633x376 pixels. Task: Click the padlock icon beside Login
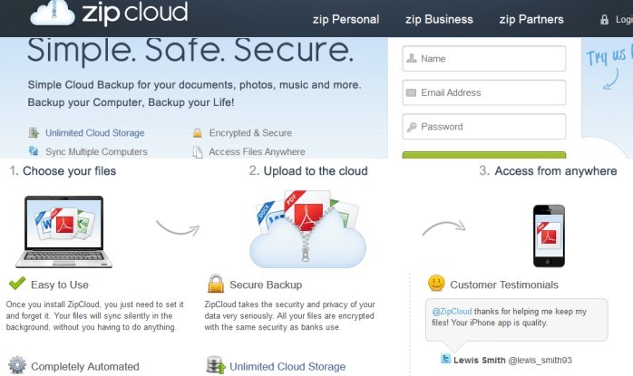tap(604, 19)
